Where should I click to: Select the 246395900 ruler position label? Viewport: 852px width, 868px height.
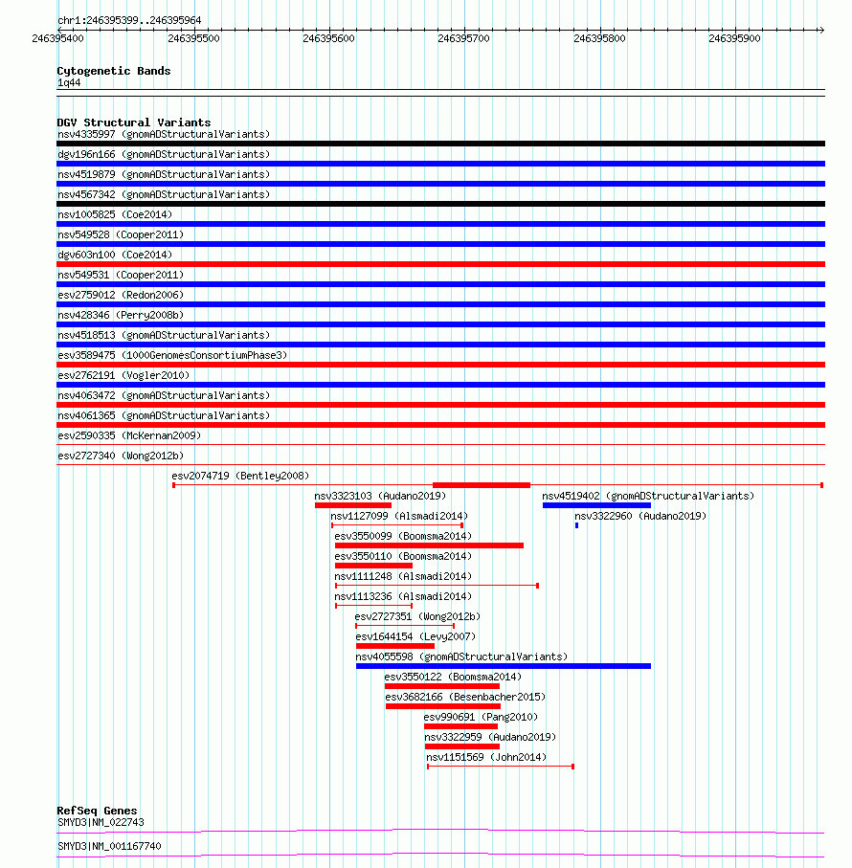(x=734, y=38)
